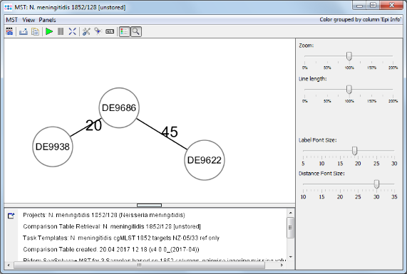
Task: Open the Panels menu
Action: [47, 20]
